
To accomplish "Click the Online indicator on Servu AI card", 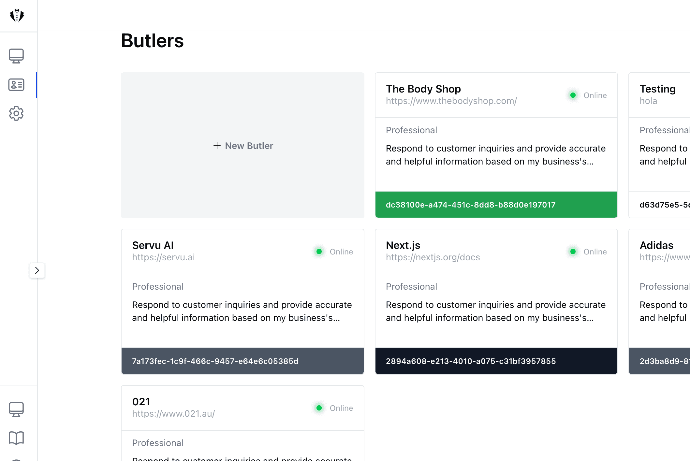I will (319, 252).
